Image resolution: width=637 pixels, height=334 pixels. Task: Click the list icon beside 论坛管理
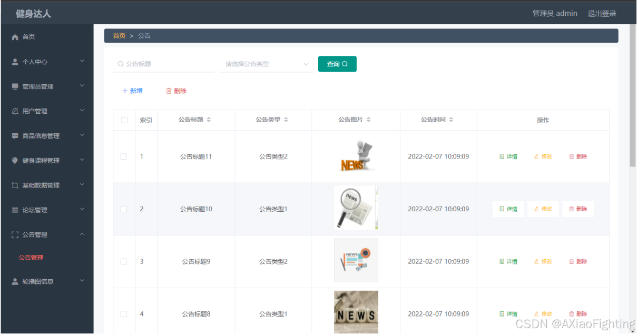coord(15,210)
